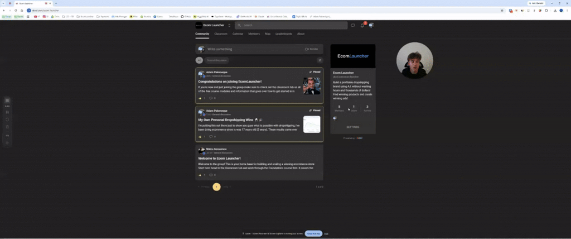Viewport: 571px width, 239px height.
Task: Switch to the Calendar tab
Action: click(x=238, y=34)
